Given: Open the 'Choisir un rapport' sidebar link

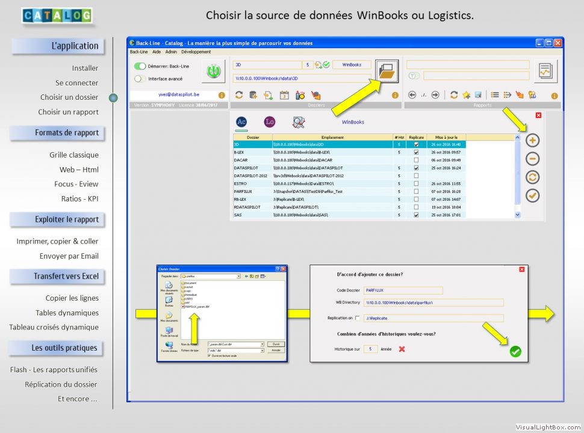Looking at the screenshot, I should pyautogui.click(x=69, y=112).
